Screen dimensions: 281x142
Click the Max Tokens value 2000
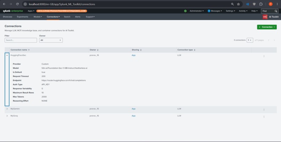(x=44, y=97)
